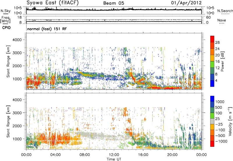Click the -100 tick on Velocity scale
Image resolution: width=233 pixels, height=161 pixels.
(220, 130)
